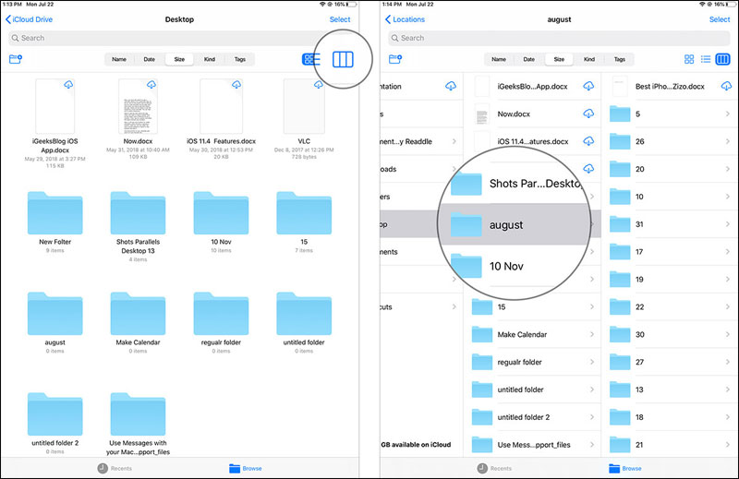Open the New Folder folder icon
The width and height of the screenshot is (739, 479).
(56, 212)
